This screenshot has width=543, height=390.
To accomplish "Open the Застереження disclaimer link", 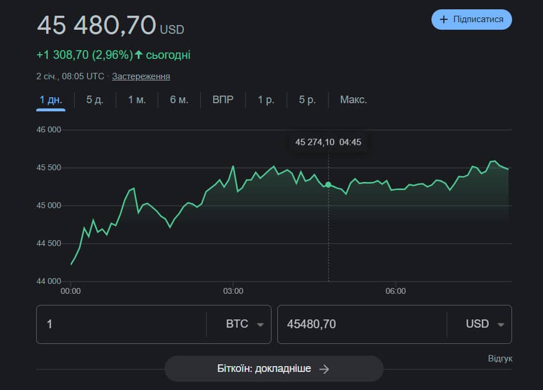I will click(x=141, y=76).
